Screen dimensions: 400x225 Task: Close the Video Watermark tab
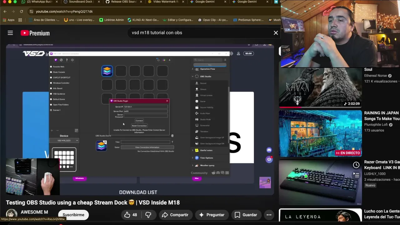tap(183, 2)
